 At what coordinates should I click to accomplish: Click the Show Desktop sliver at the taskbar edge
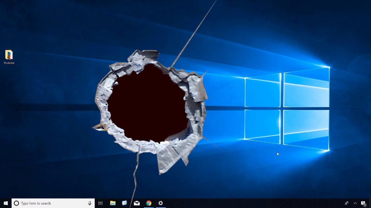click(370, 203)
